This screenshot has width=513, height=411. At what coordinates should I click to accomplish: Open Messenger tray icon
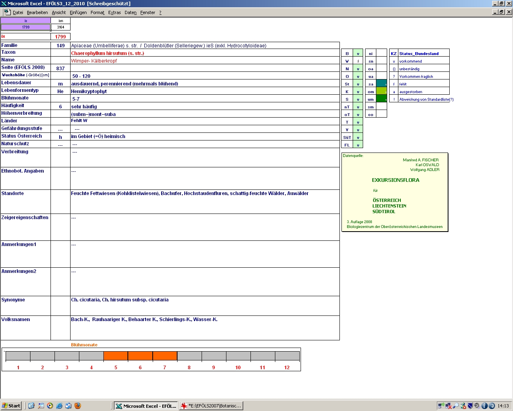click(x=463, y=406)
